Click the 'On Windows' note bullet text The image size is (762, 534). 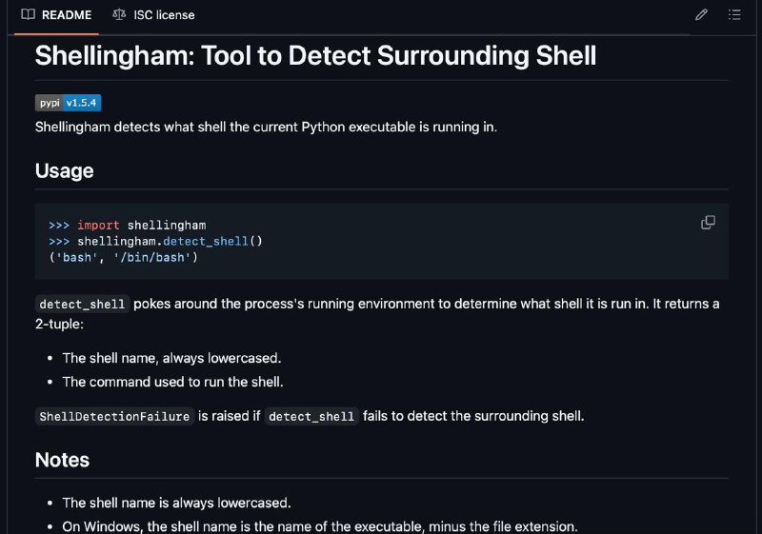pyautogui.click(x=320, y=526)
